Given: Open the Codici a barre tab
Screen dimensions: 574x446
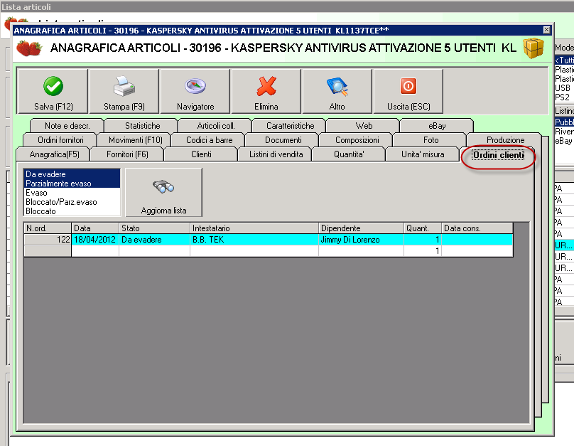Looking at the screenshot, I should pyautogui.click(x=209, y=140).
